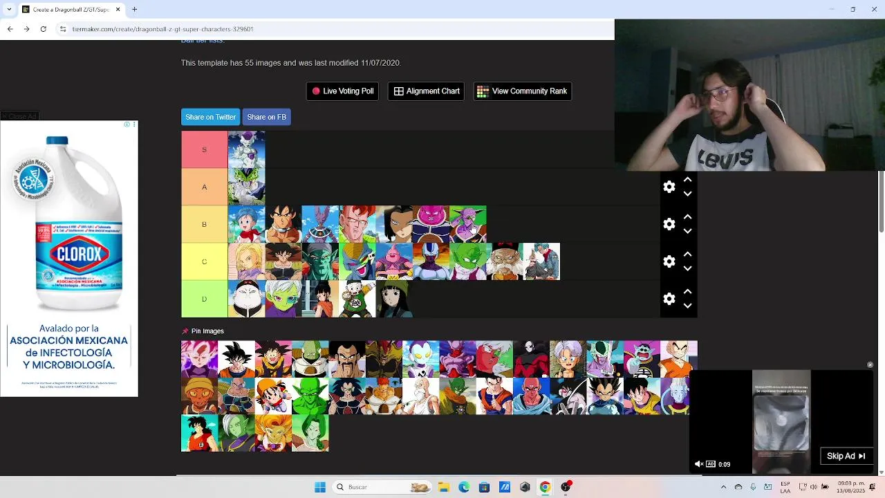Pick Android 19 image in D tier
The height and width of the screenshot is (498, 885).
pyautogui.click(x=246, y=299)
